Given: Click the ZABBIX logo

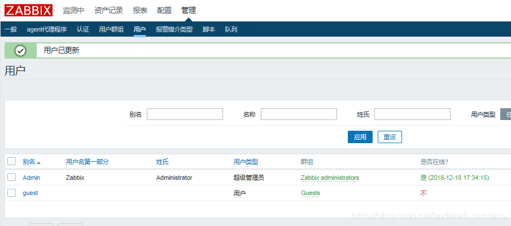Looking at the screenshot, I should click(x=28, y=10).
